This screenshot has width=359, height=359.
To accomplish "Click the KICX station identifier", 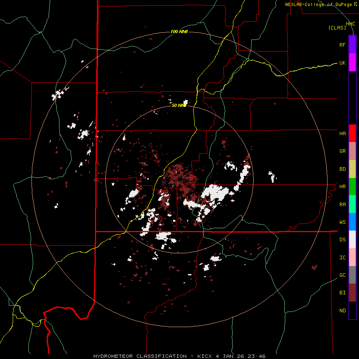I will [x=205, y=356].
